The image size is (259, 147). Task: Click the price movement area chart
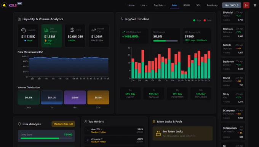(x=69, y=67)
